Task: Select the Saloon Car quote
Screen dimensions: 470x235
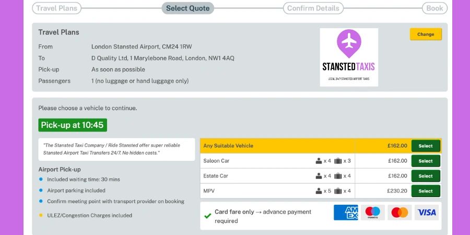Action: click(426, 161)
